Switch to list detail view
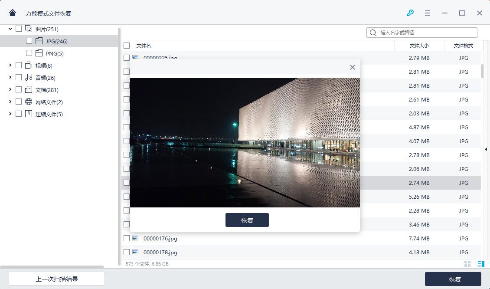Image resolution: width=490 pixels, height=289 pixels. point(480,264)
